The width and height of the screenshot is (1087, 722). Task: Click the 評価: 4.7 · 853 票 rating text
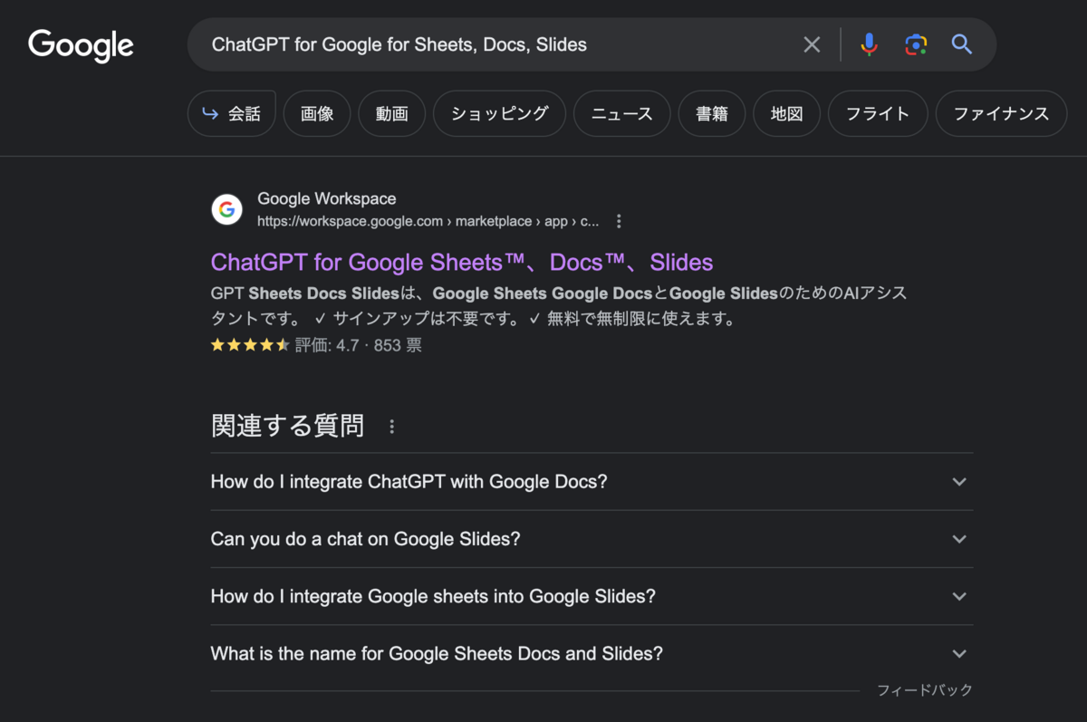[359, 345]
